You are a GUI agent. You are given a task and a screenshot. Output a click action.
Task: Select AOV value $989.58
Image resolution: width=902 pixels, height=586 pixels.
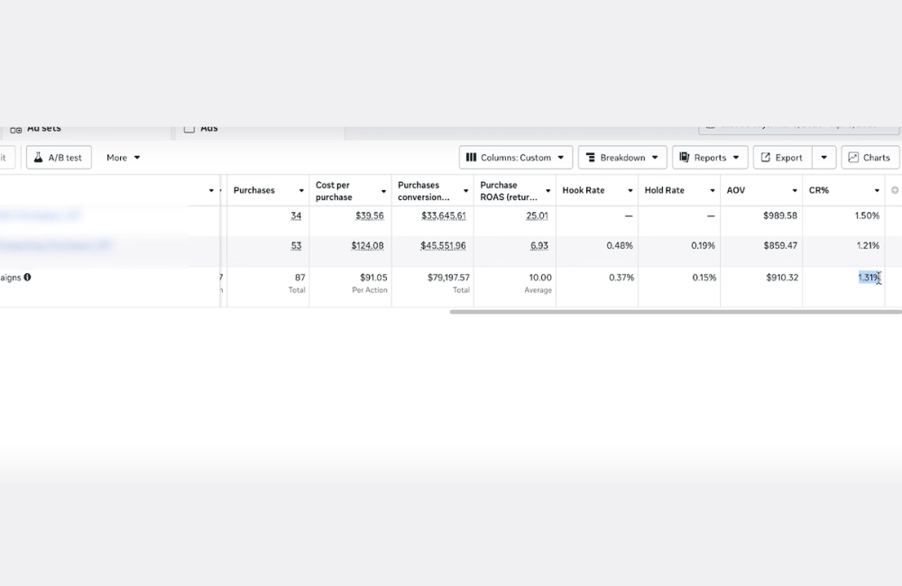click(x=780, y=215)
